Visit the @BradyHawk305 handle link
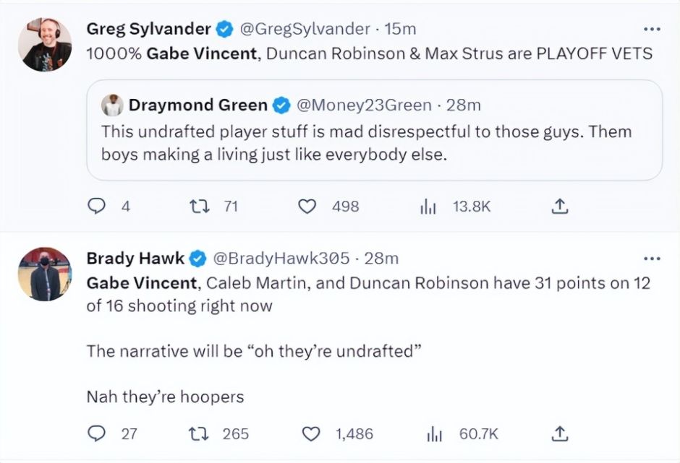Image resolution: width=680 pixels, height=463 pixels. [280, 258]
